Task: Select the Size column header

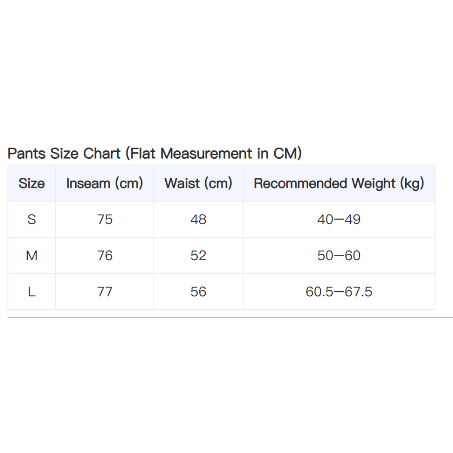Action: click(x=32, y=183)
